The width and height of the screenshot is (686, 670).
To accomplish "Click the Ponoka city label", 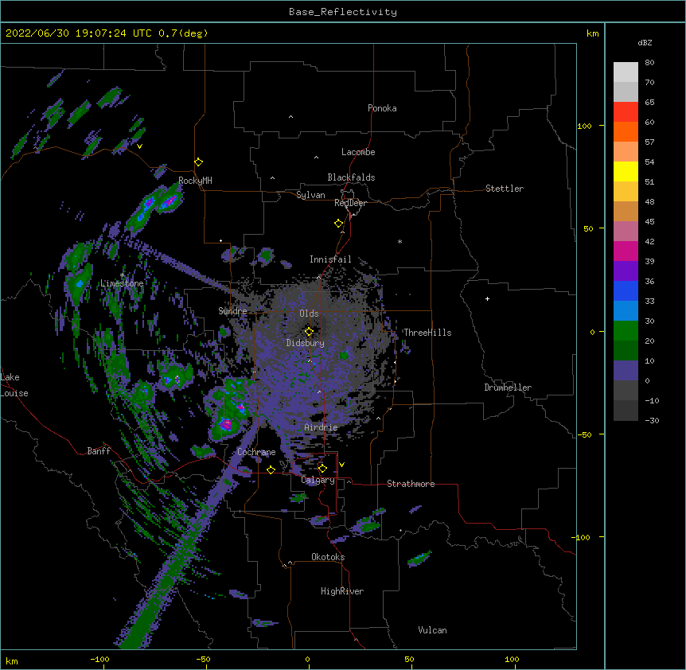I will (382, 108).
